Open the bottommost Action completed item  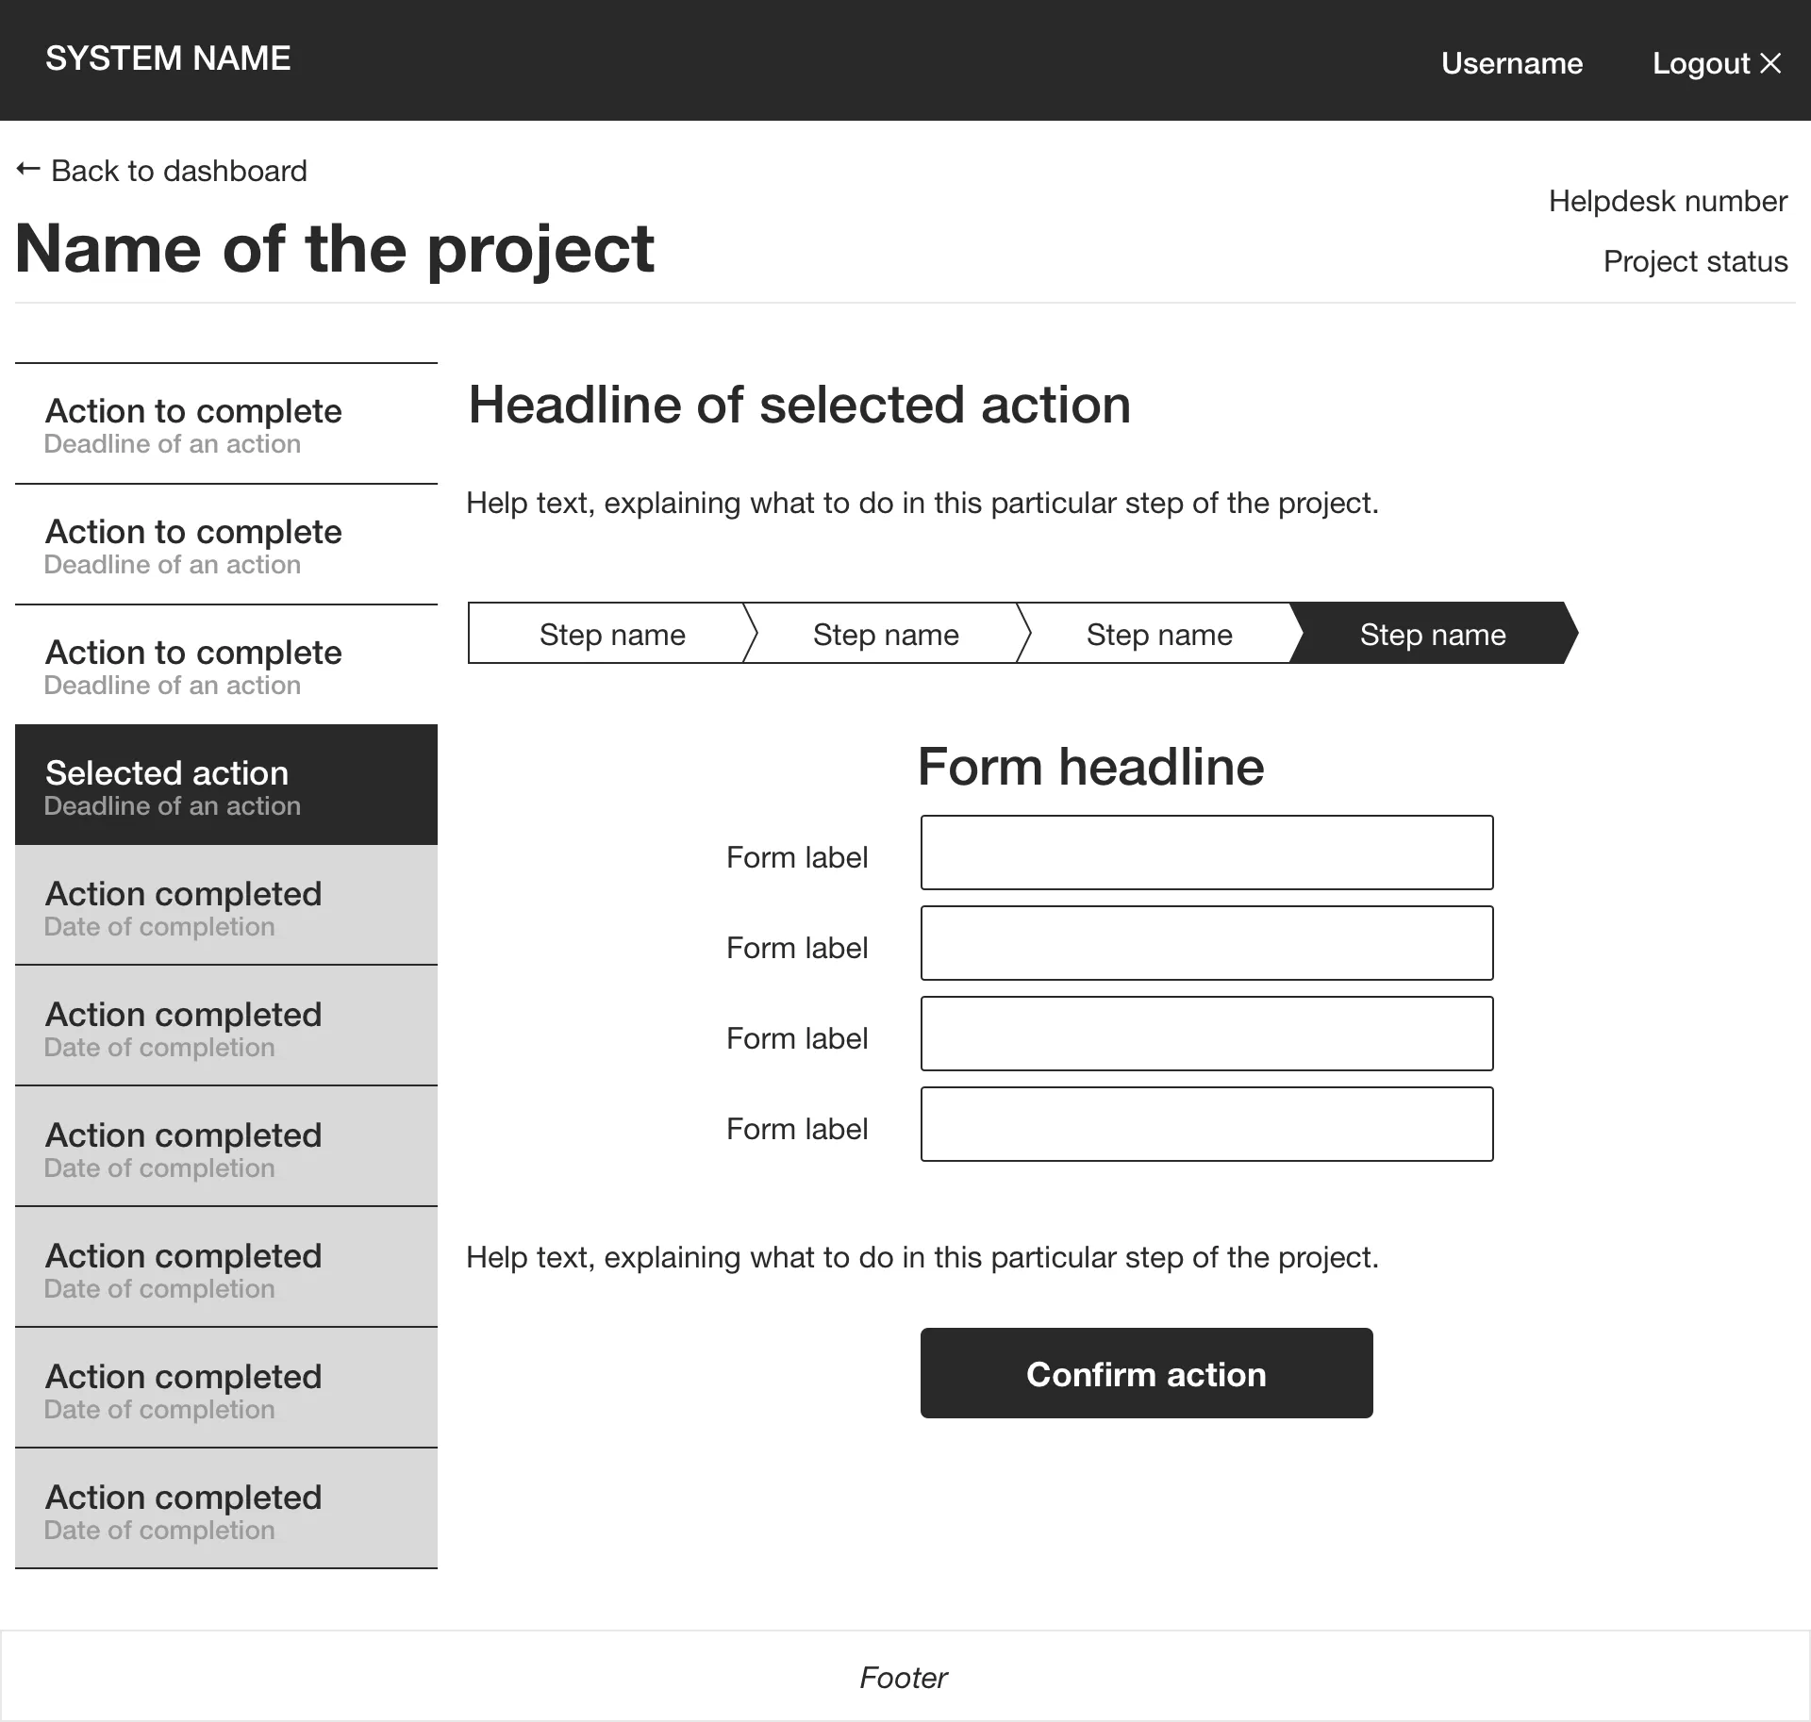pyautogui.click(x=226, y=1508)
